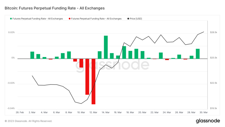This screenshot has width=225, height=127.
Task: Click the 0.02% left axis label
Action: (11, 33)
